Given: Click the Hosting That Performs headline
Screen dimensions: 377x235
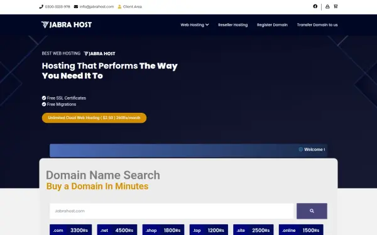Looking at the screenshot, I should click(109, 71).
